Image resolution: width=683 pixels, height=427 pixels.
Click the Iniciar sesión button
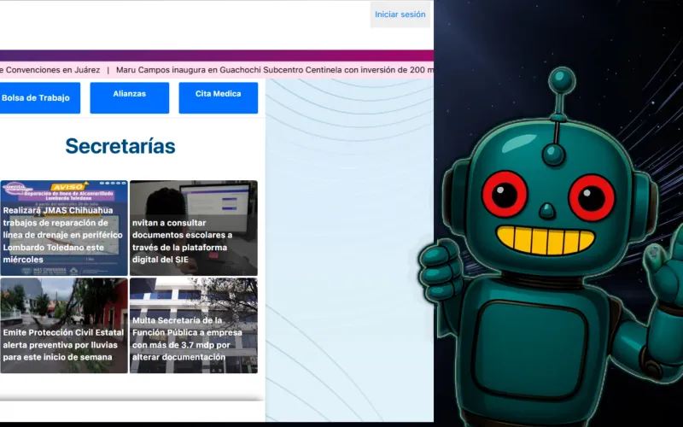(x=400, y=15)
